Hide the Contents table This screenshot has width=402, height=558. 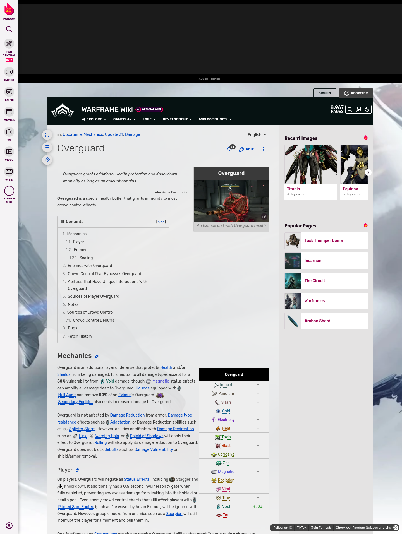161,222
